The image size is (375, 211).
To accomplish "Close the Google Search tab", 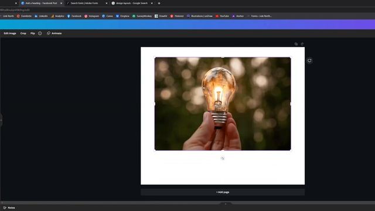I will point(152,4).
